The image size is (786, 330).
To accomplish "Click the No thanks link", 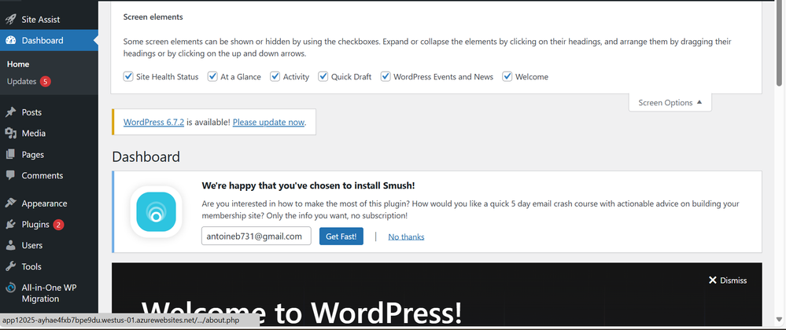I will pos(406,236).
